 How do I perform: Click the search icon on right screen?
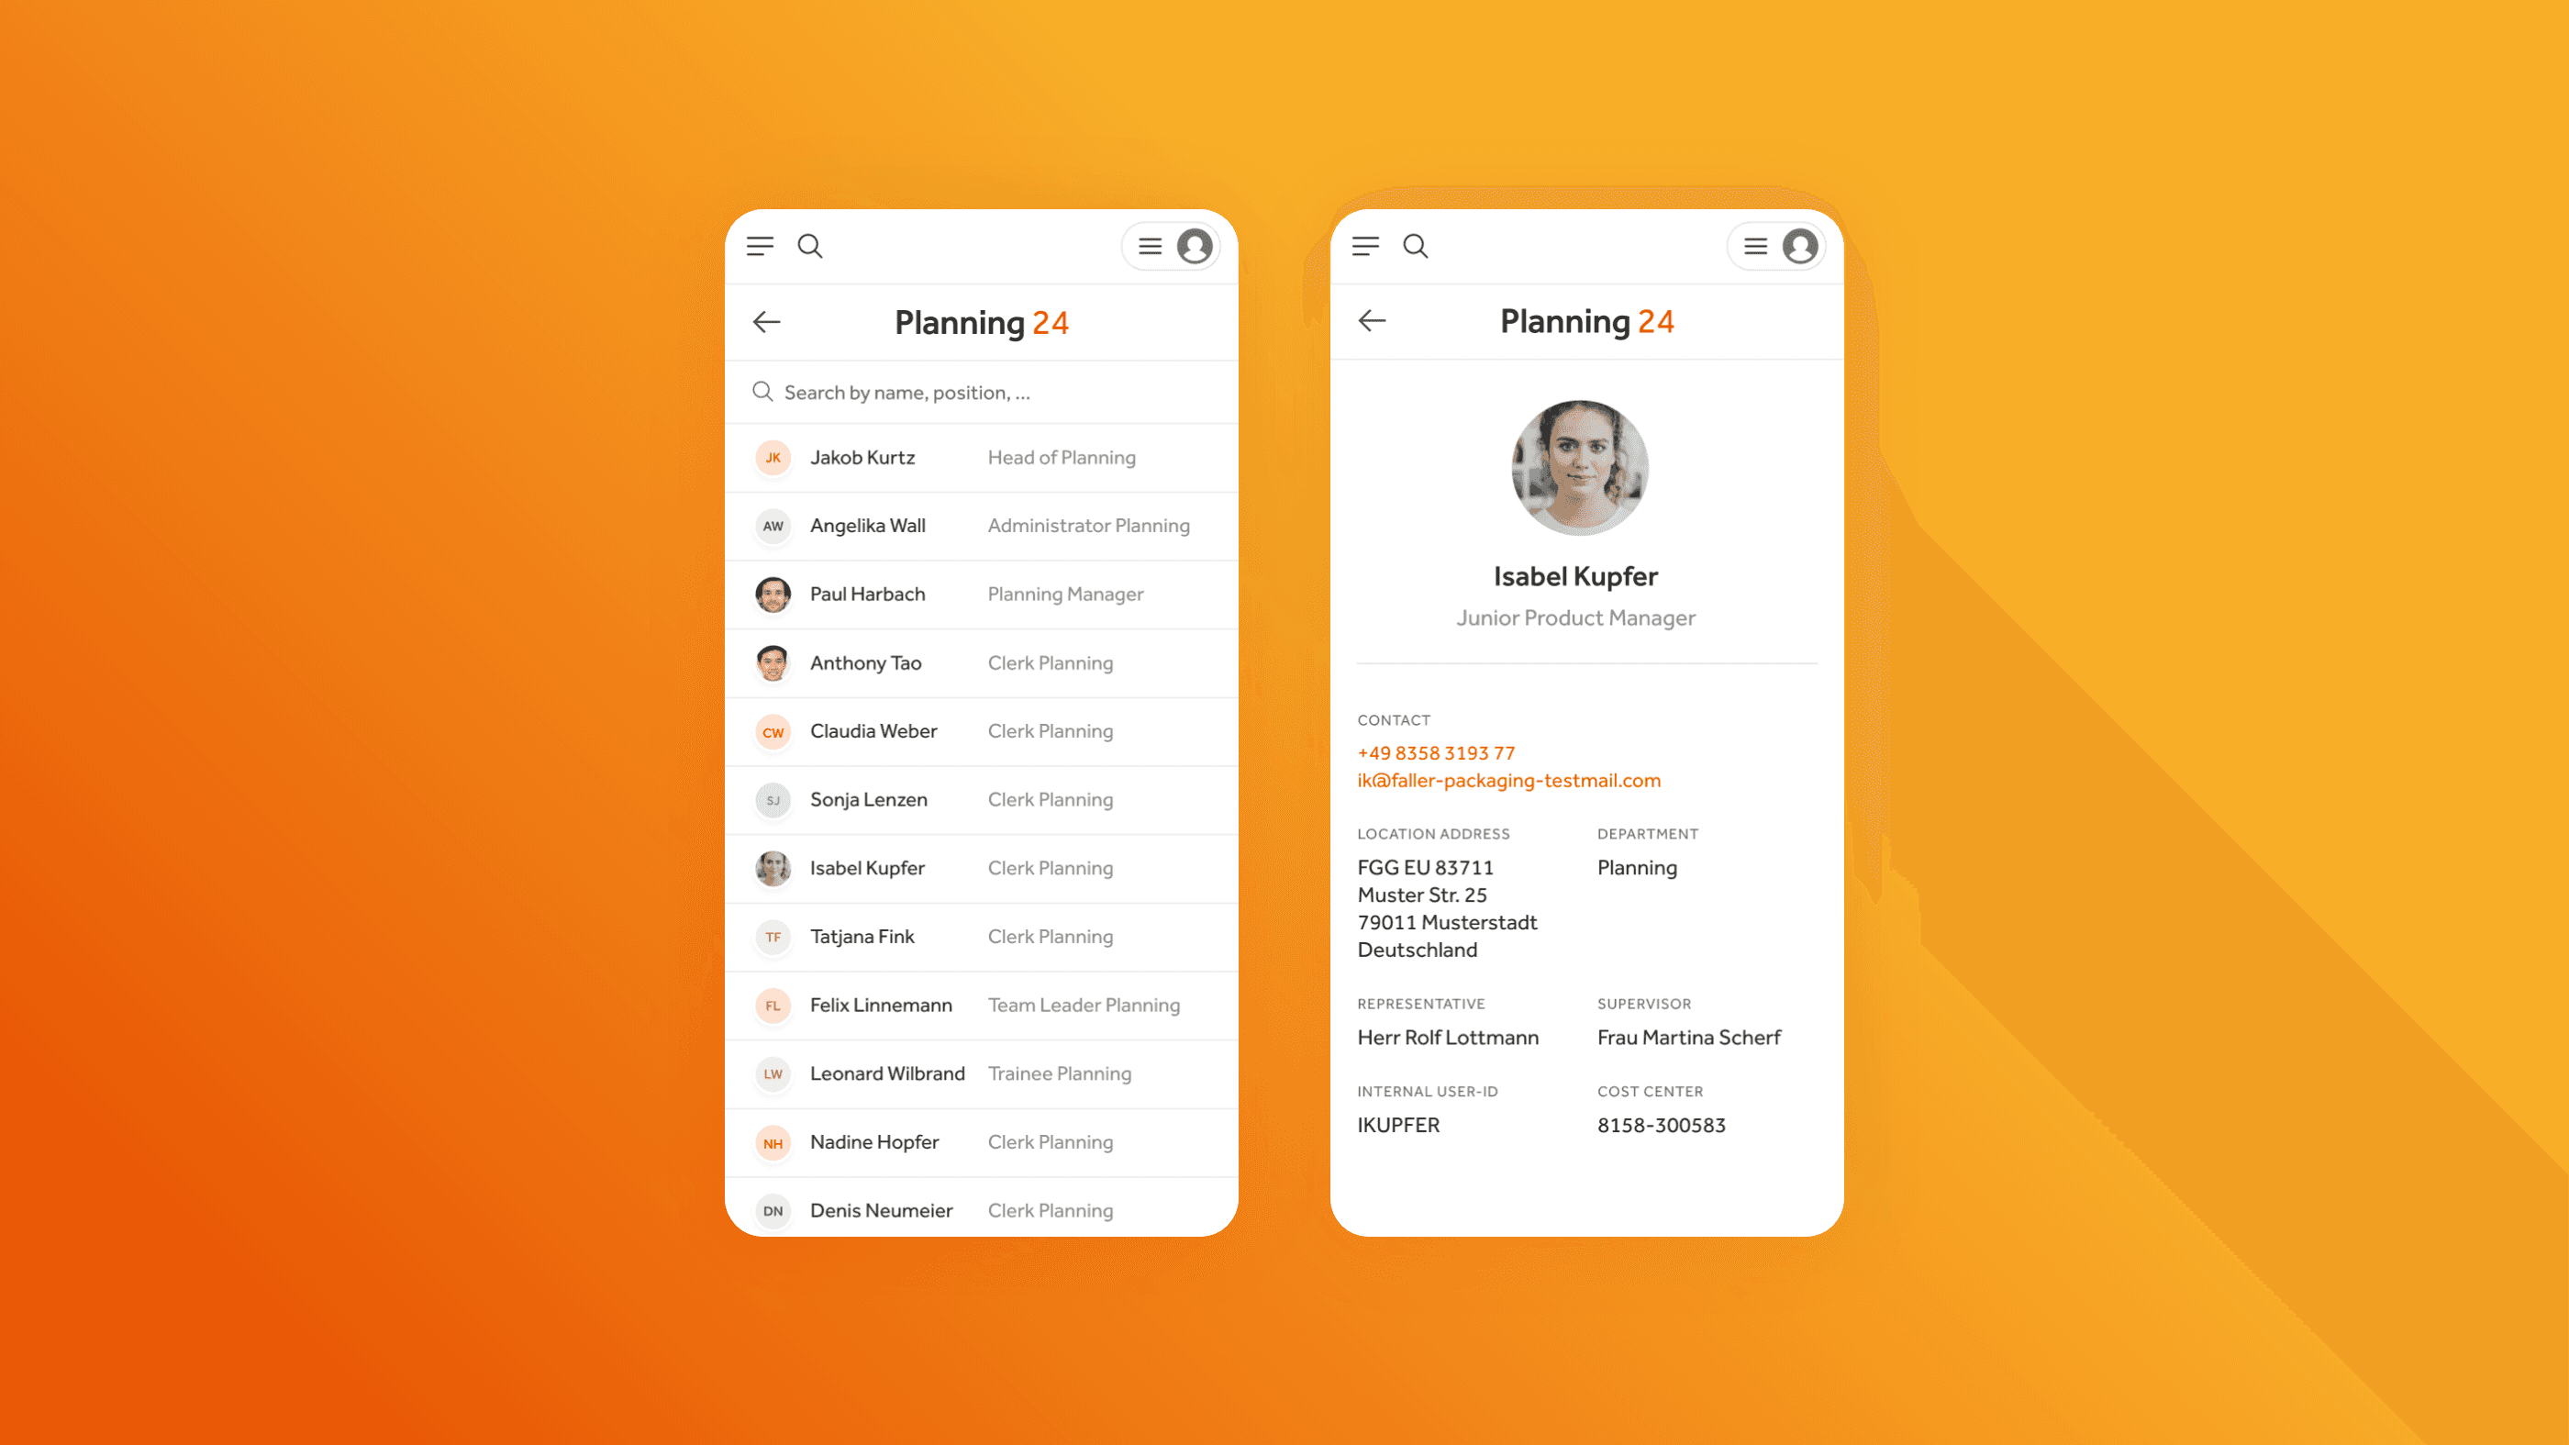[x=1415, y=245]
